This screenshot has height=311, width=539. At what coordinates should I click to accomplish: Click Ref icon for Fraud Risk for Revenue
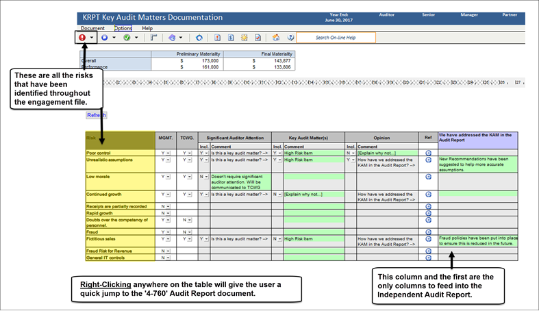click(x=428, y=251)
